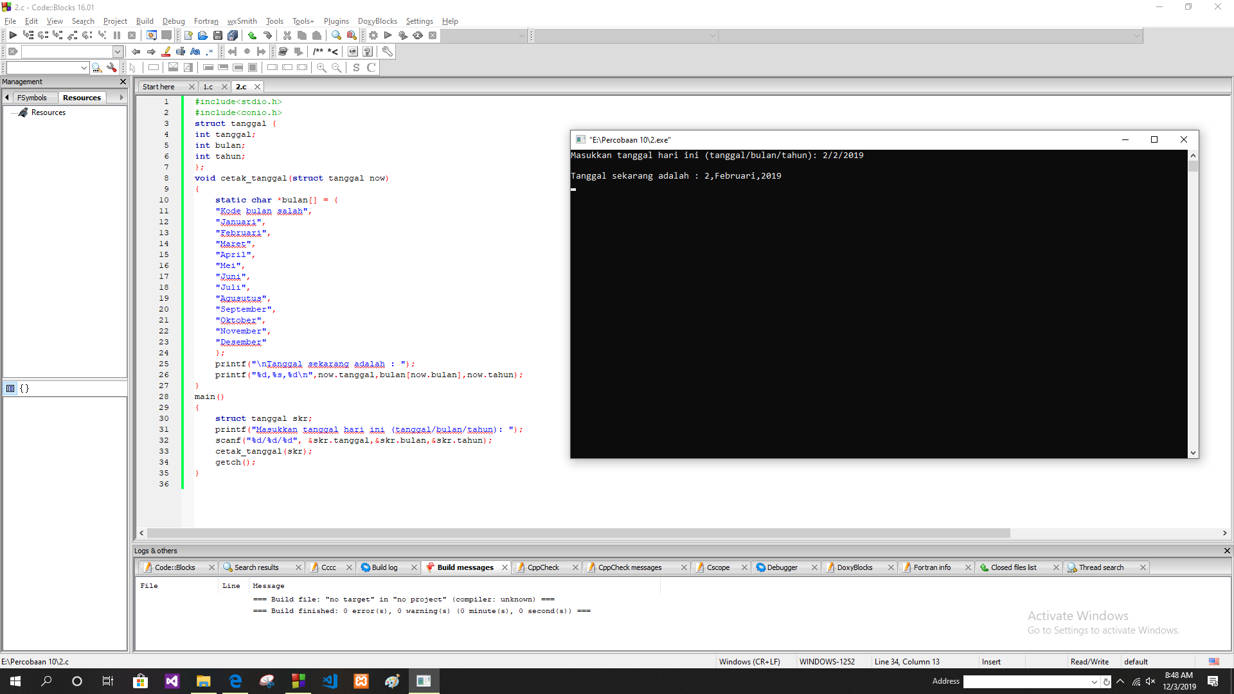This screenshot has height=694, width=1234.
Task: Open Microsoft Edge from the taskbar
Action: pyautogui.click(x=235, y=681)
